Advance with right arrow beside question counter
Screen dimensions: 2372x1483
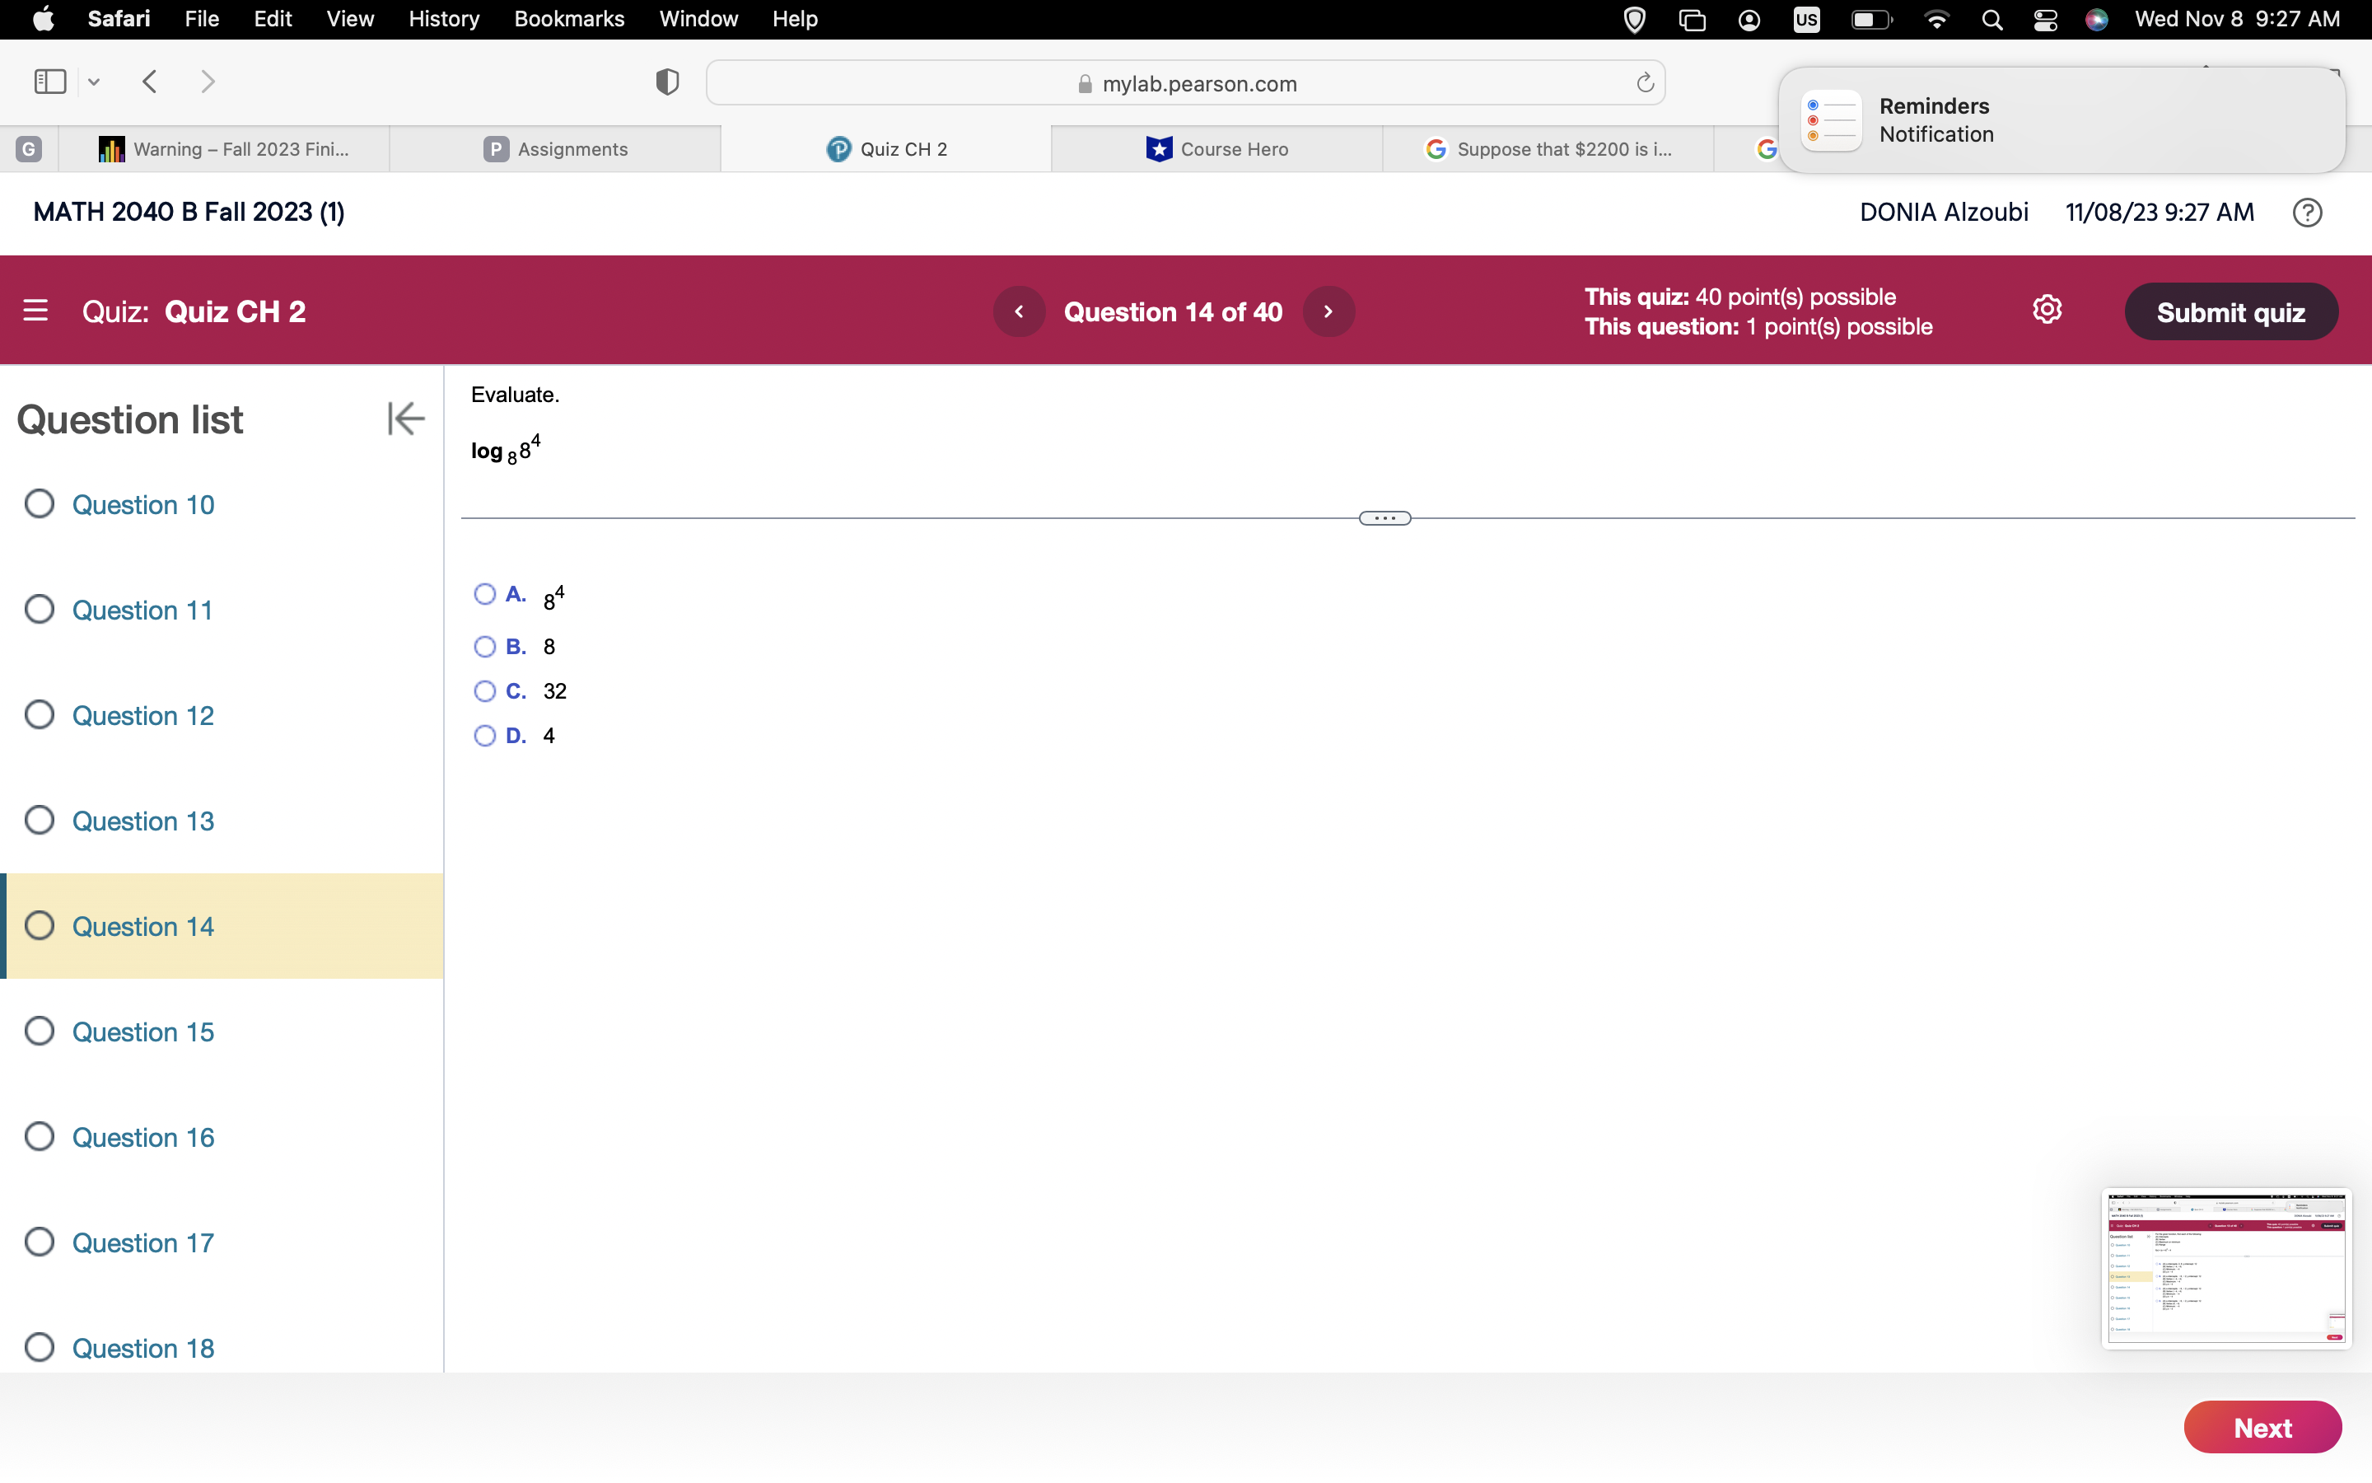coord(1328,312)
